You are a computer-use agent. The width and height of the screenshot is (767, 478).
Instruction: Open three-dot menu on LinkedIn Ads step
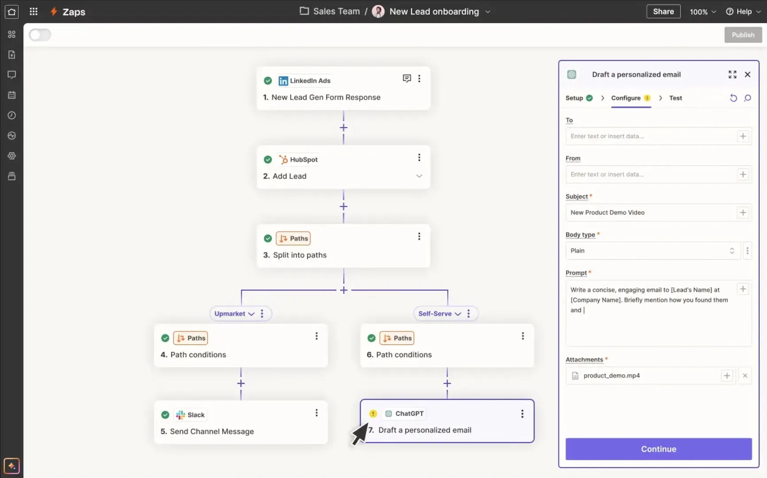419,78
